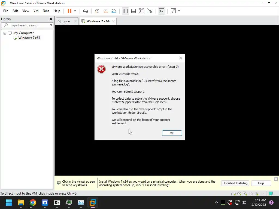Click the stretch guest display icon

[x=173, y=11]
